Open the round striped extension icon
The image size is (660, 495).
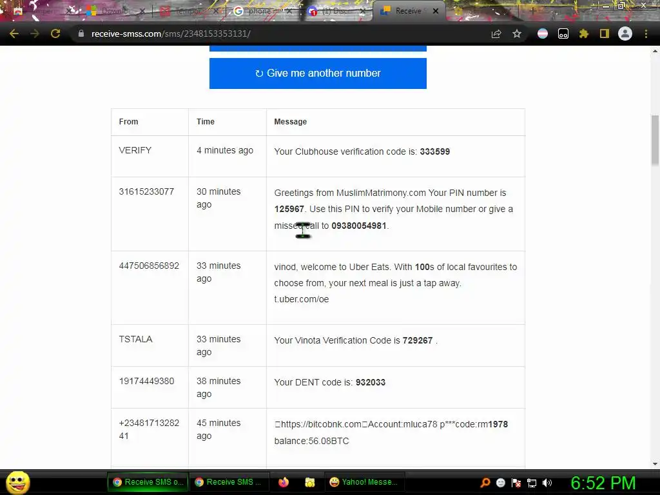[543, 34]
